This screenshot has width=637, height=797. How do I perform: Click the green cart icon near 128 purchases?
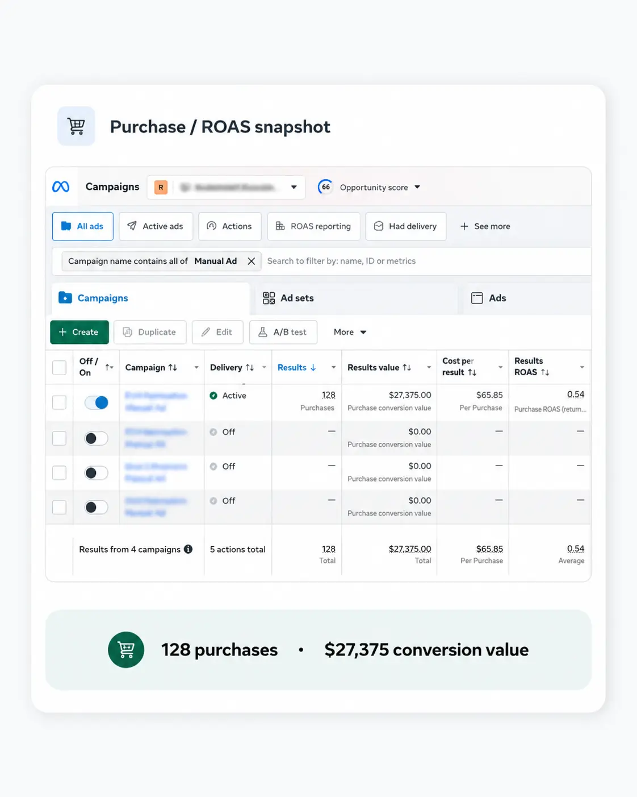click(x=126, y=650)
